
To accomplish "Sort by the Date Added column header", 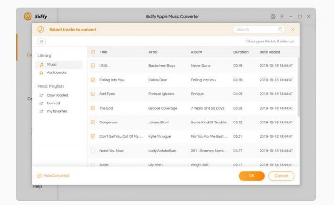I will pyautogui.click(x=270, y=52).
